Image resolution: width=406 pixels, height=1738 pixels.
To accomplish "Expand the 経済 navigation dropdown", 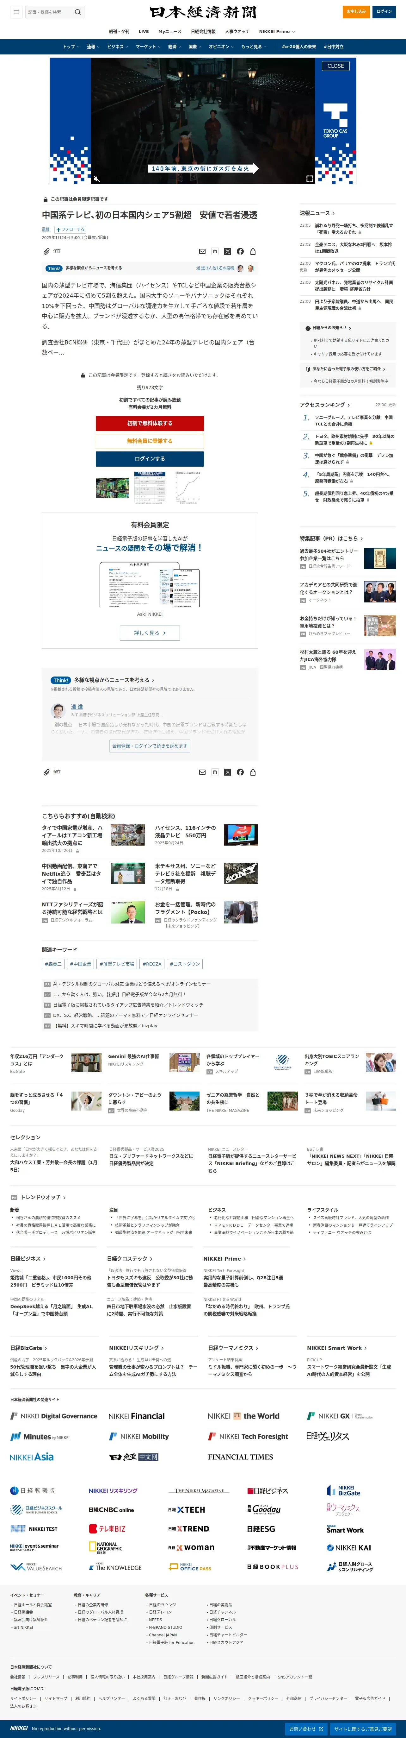I will point(175,47).
